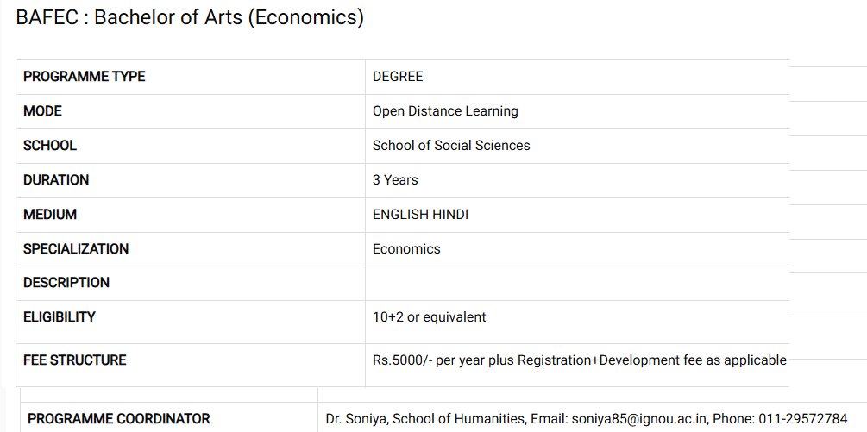Screen dimensions: 867x432
Task: Click the MODE row label
Action: [x=43, y=111]
